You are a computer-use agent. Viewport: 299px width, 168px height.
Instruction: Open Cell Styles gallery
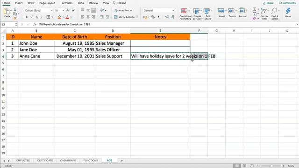[207, 14]
